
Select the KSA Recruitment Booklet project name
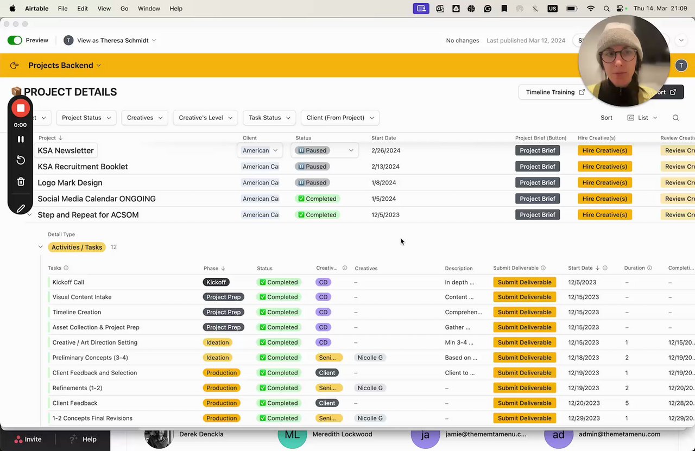83,167
